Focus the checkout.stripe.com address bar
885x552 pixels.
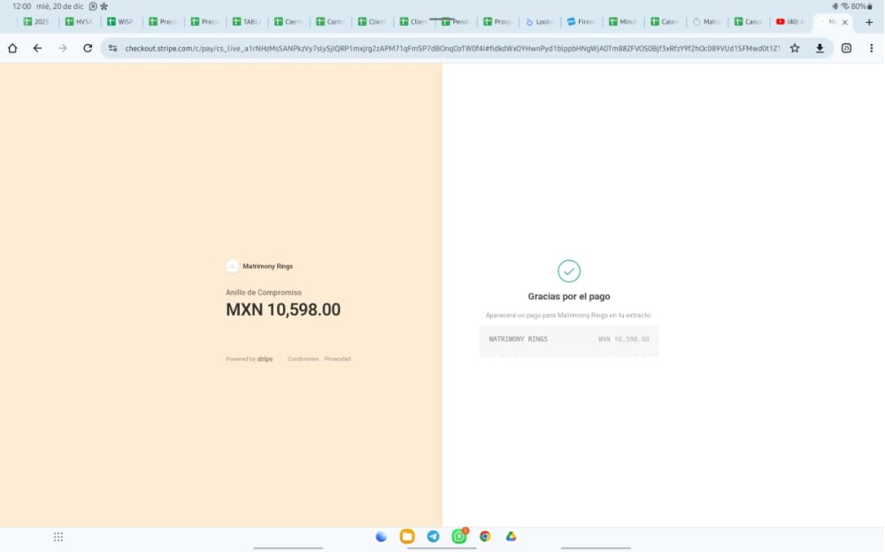click(x=452, y=49)
